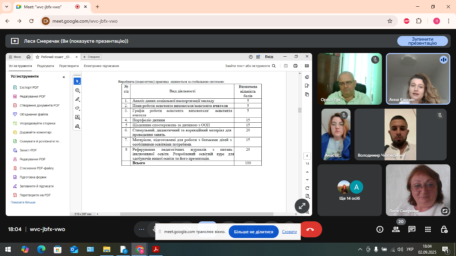The width and height of the screenshot is (456, 256).
Task: Click the red hang up call button
Action: tap(310, 229)
